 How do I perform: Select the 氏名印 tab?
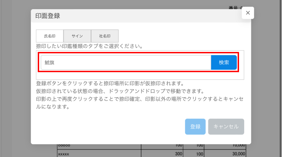point(50,36)
